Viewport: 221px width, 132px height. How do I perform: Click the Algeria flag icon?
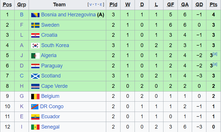35,56
